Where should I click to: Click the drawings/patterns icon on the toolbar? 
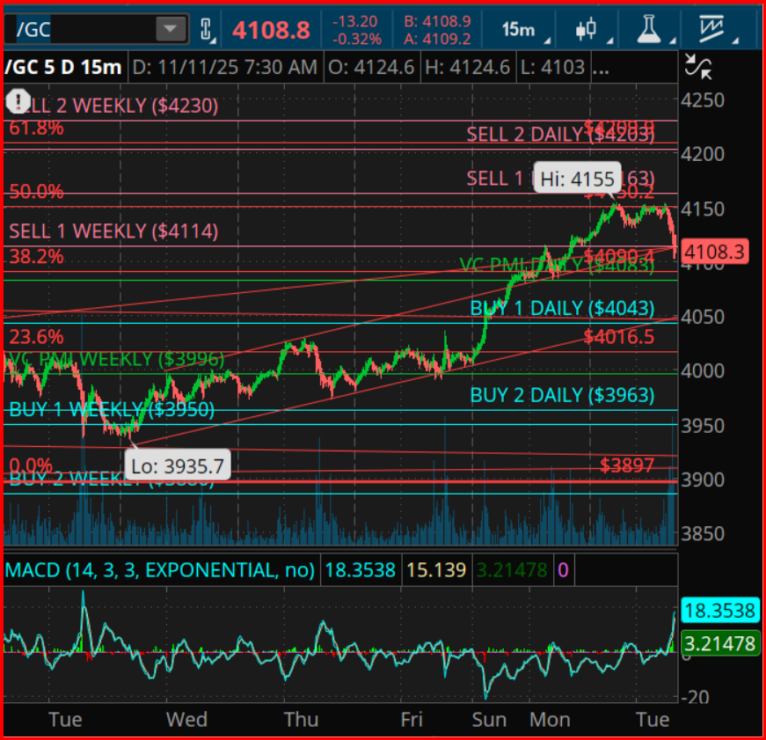[714, 28]
